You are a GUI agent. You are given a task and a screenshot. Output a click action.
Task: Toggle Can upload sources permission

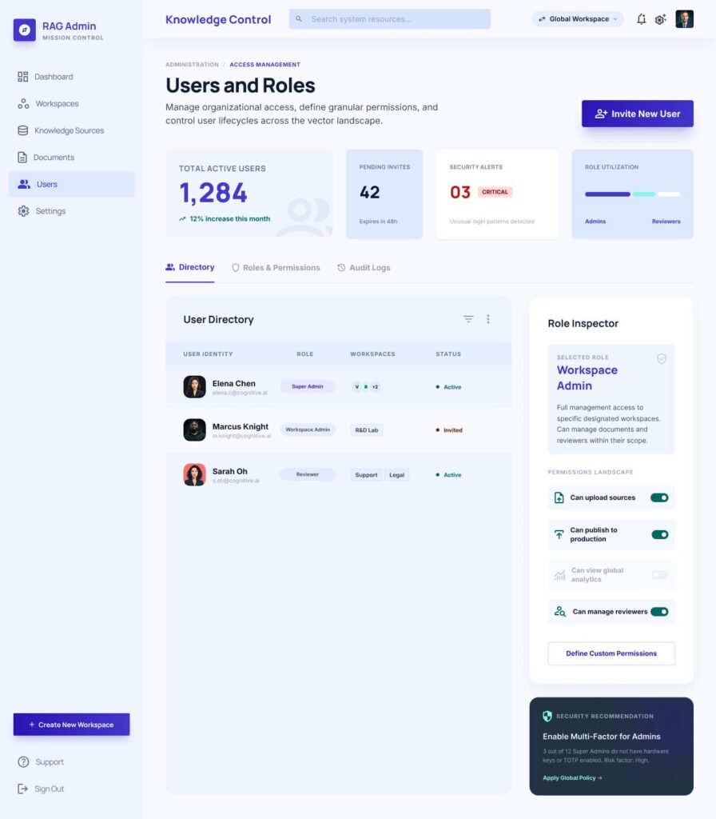pyautogui.click(x=659, y=497)
